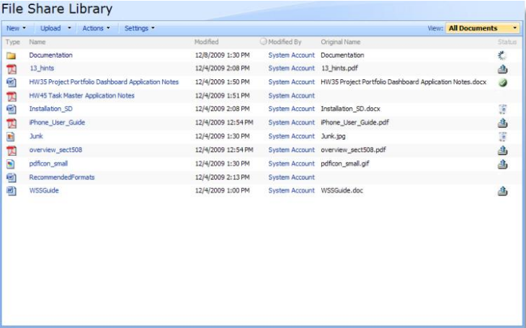Click the status icon for Junk.jpg
Viewport: 526px width, 328px height.
pos(502,136)
